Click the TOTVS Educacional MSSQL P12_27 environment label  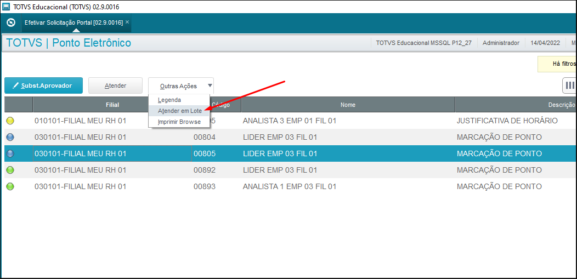click(424, 43)
